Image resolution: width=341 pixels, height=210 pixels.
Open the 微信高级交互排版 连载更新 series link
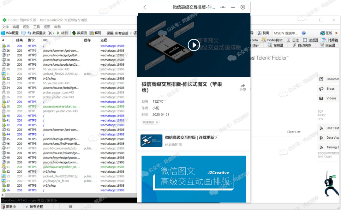[x=191, y=137]
